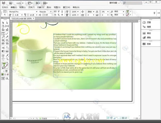Open the 基本功能 workspace switcher
The height and width of the screenshot is (123, 161).
click(x=114, y=3)
